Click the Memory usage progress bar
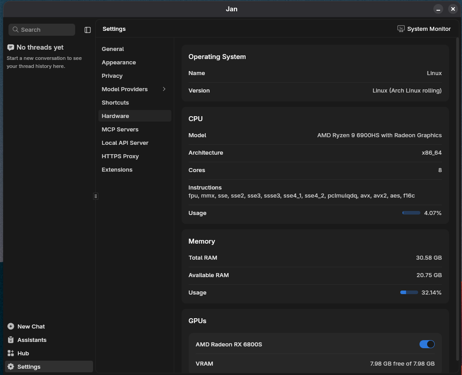 [409, 293]
